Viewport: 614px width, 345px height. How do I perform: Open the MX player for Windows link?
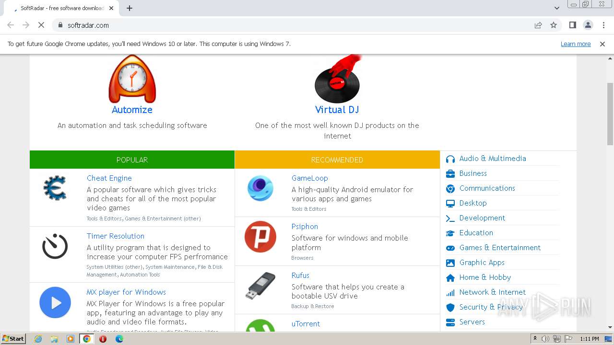point(126,292)
